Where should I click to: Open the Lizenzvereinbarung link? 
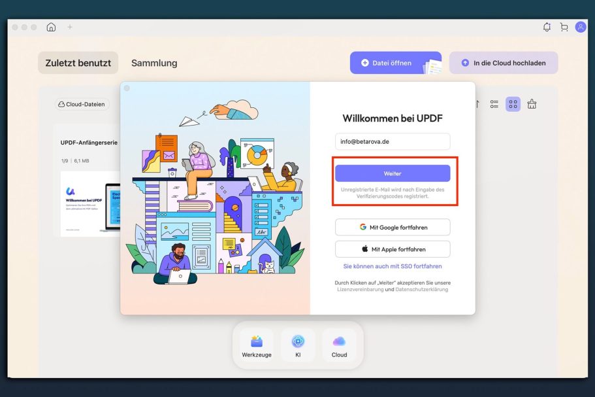coord(360,290)
